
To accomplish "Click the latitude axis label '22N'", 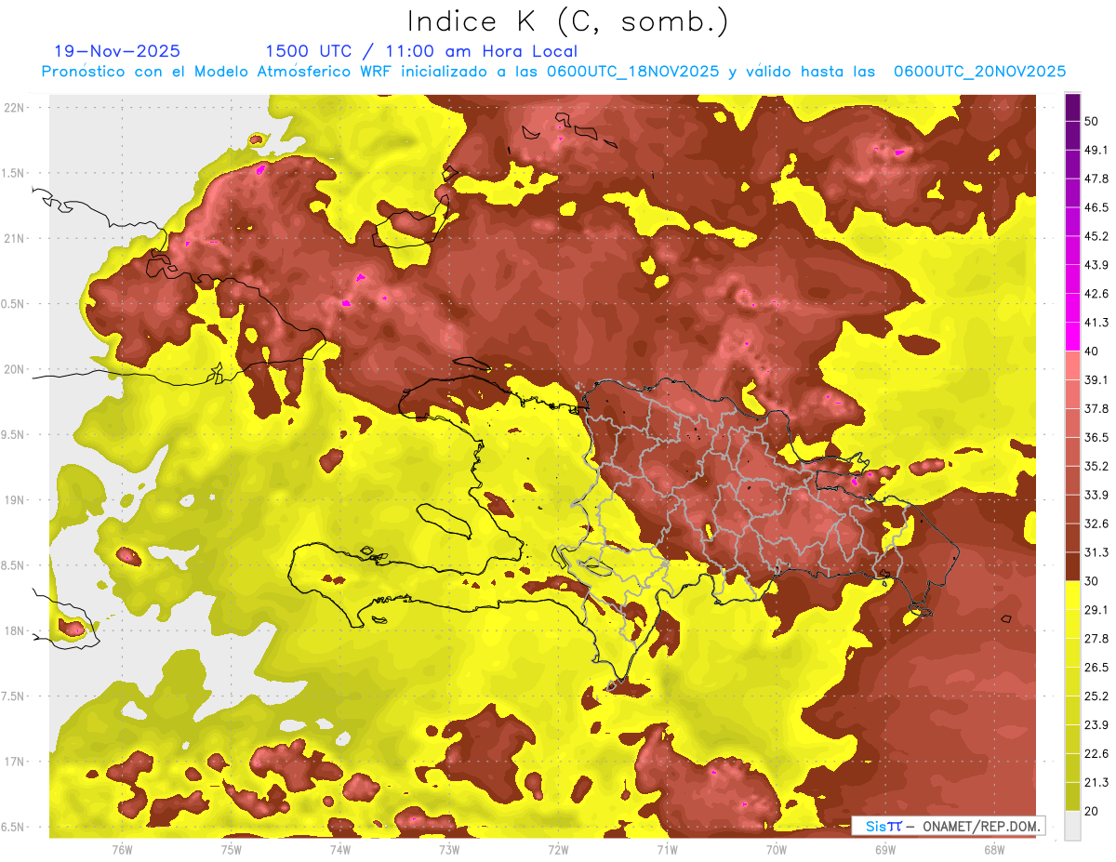I will 14,108.
